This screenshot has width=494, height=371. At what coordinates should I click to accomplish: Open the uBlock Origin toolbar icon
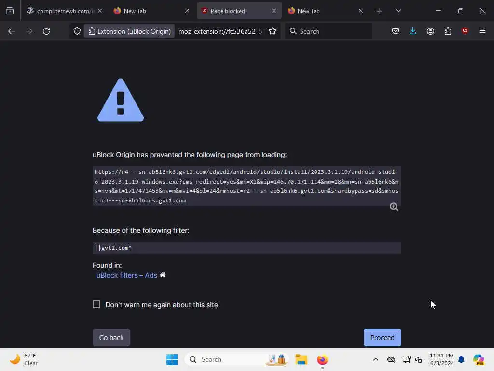465,31
